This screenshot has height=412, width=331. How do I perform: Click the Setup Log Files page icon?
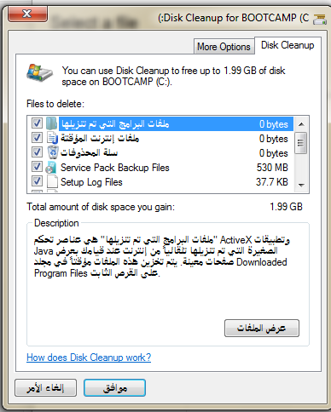point(52,182)
